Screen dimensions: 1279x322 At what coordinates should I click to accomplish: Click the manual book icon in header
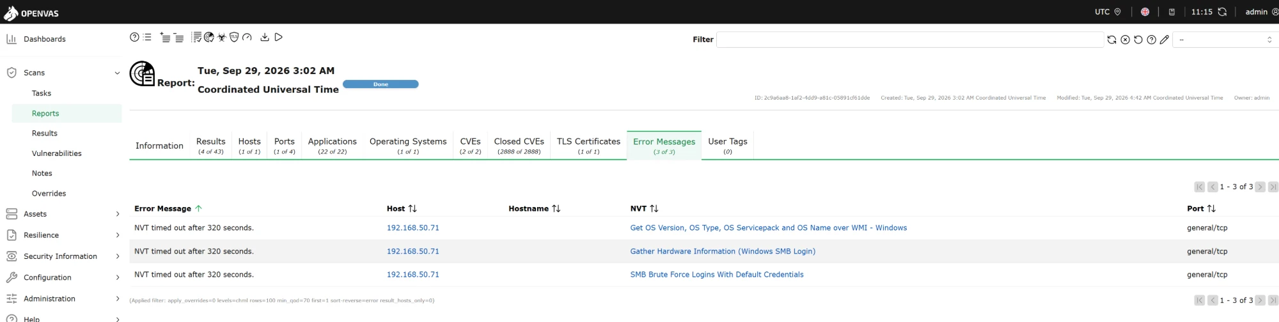pos(1172,11)
